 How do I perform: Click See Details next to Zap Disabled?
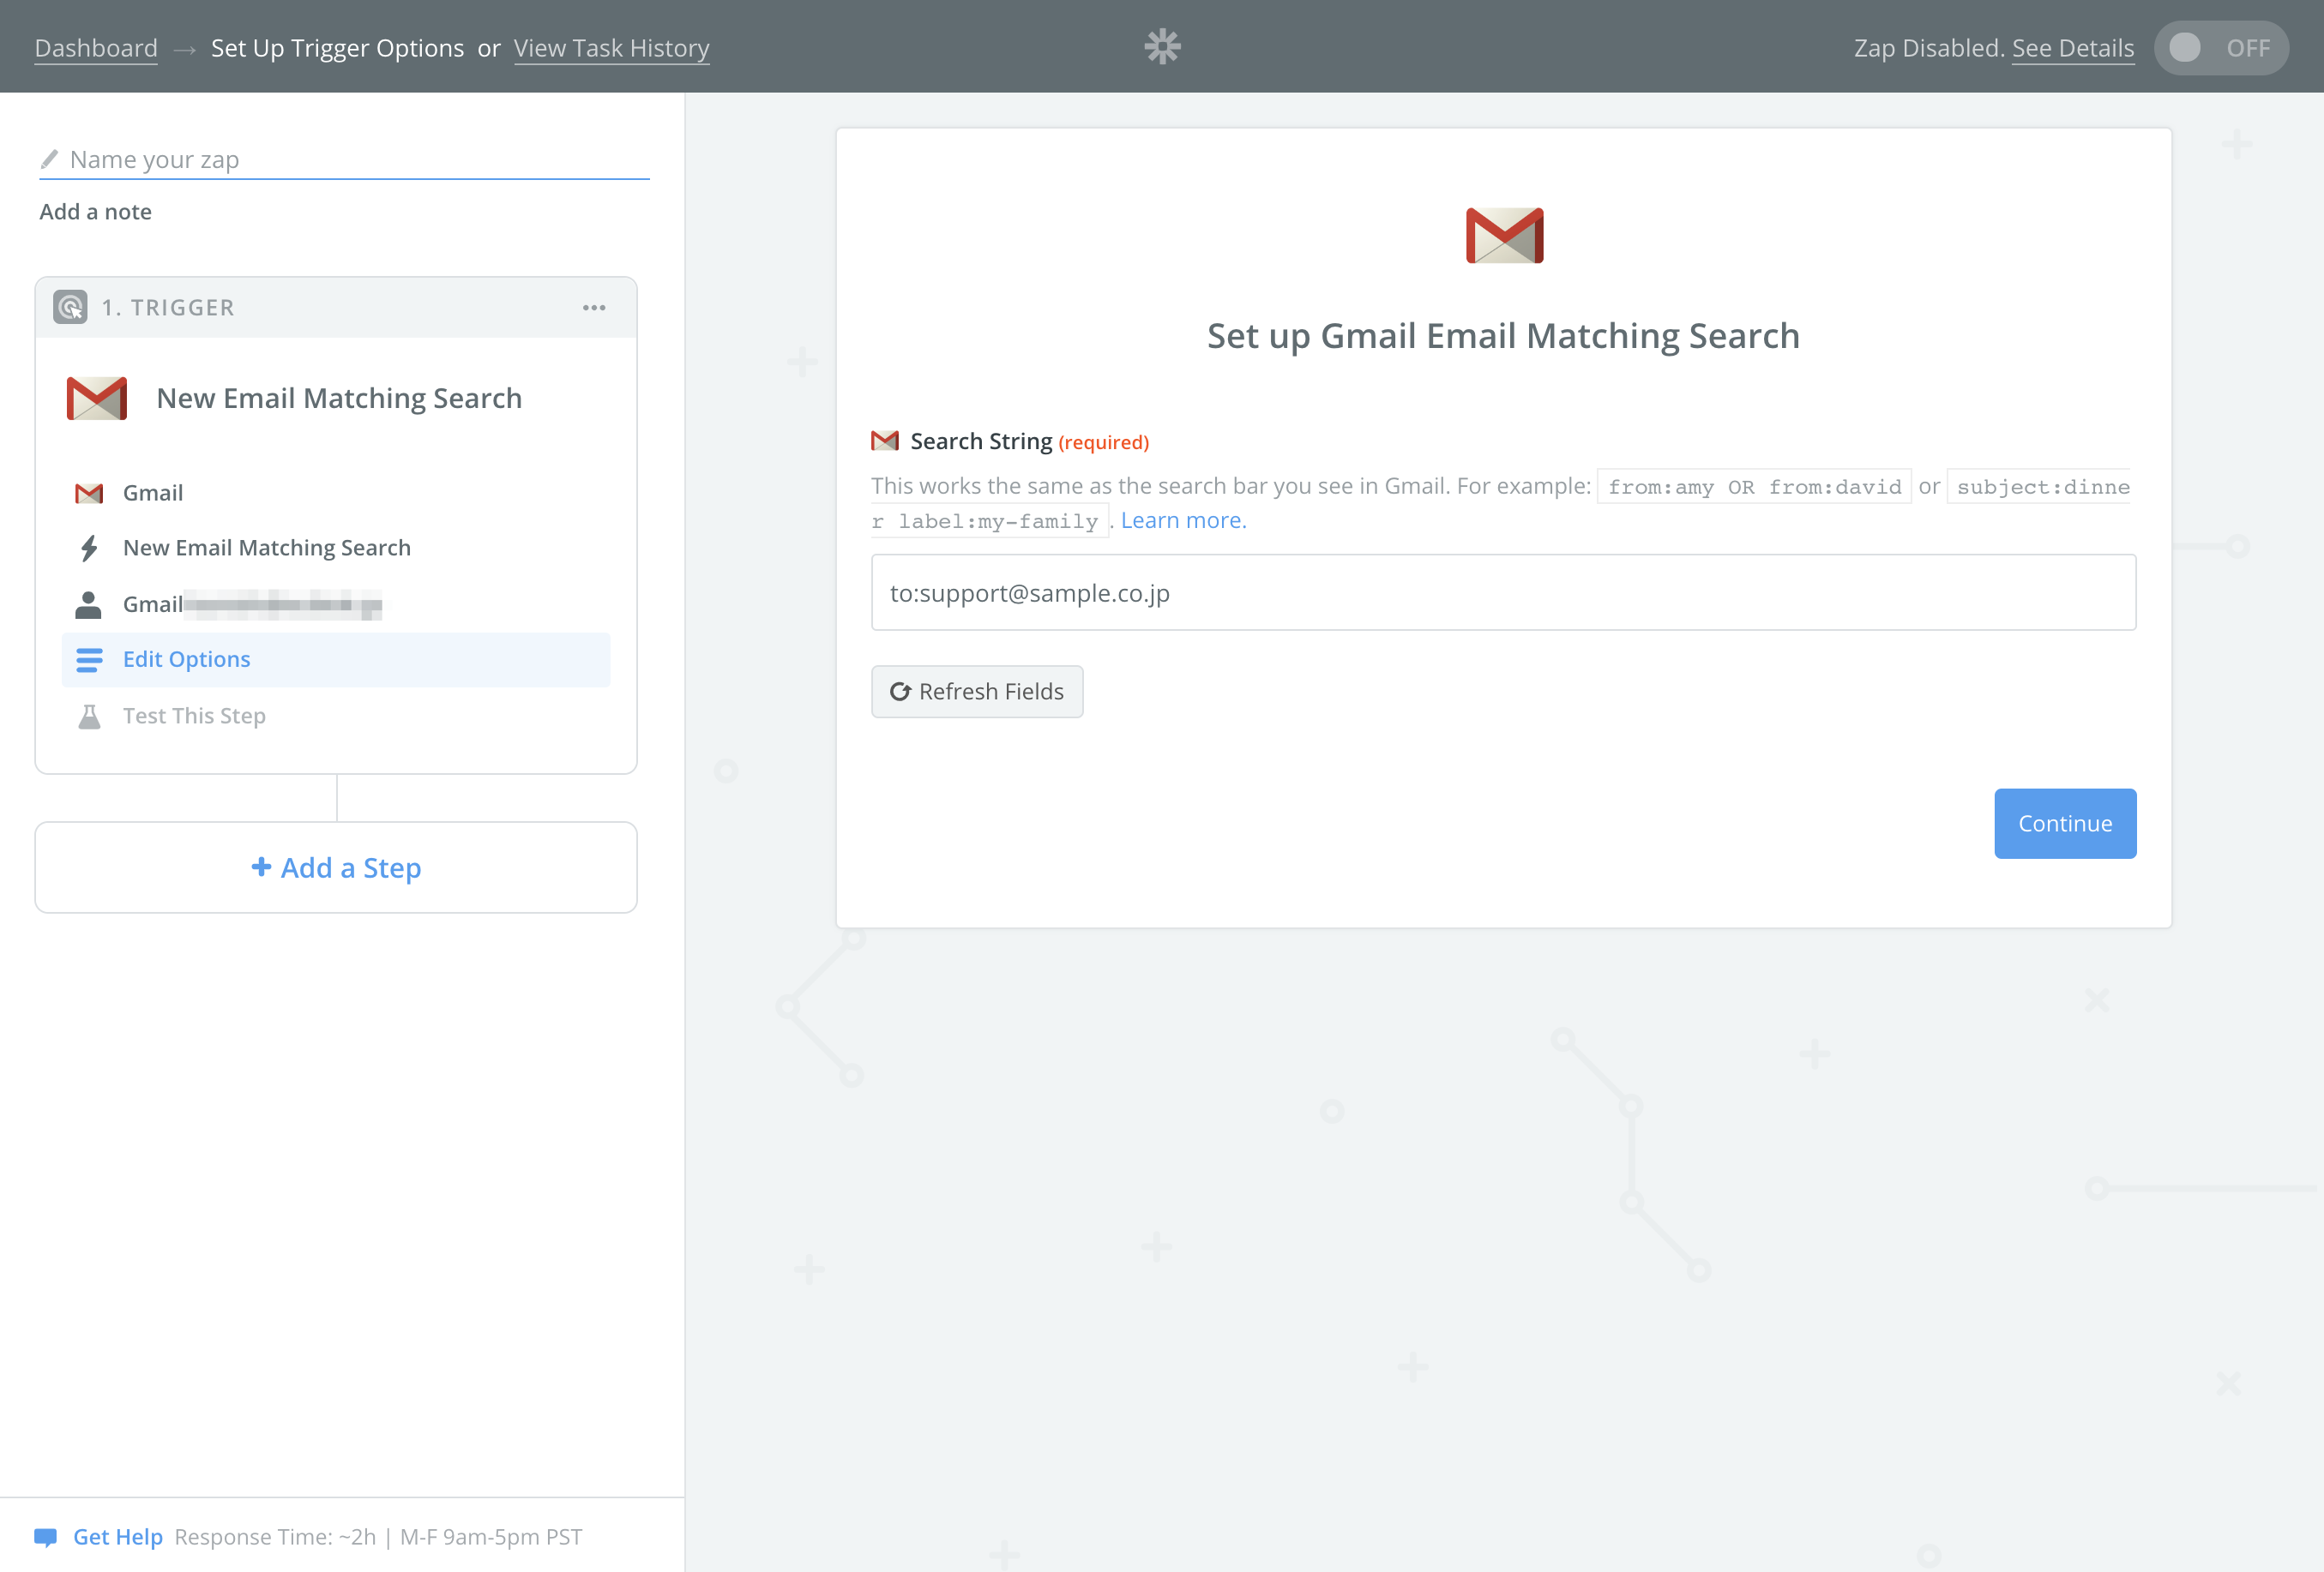[x=2073, y=47]
